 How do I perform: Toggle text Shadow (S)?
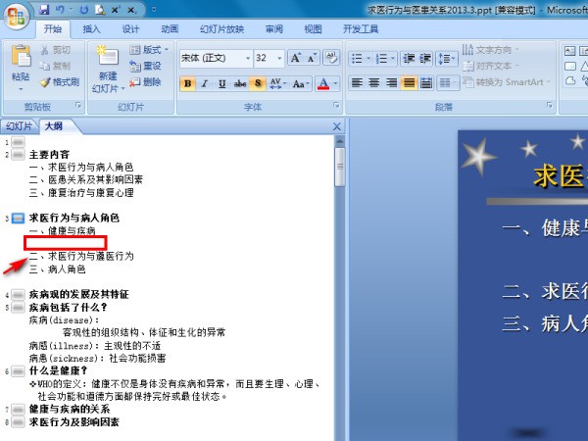[258, 83]
